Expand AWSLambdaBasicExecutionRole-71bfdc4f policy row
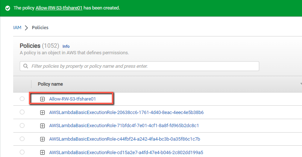 (42, 126)
